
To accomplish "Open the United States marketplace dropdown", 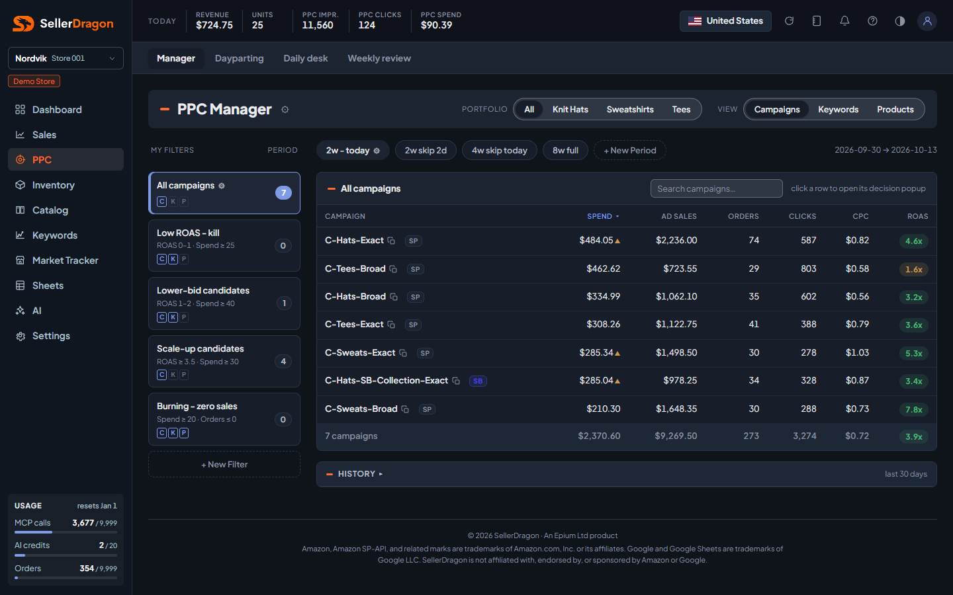I will [x=725, y=21].
